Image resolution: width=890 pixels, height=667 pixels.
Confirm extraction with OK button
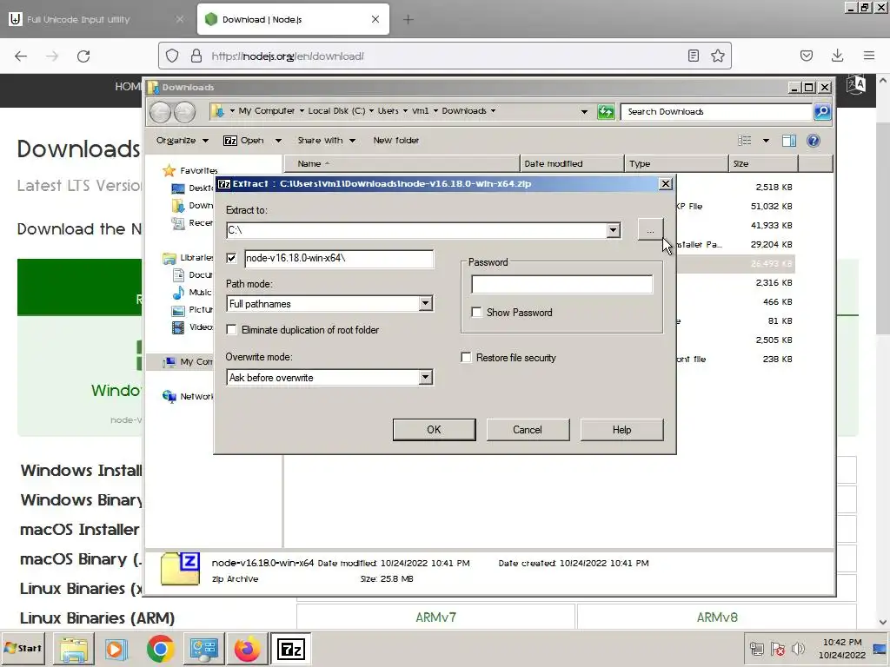point(434,430)
